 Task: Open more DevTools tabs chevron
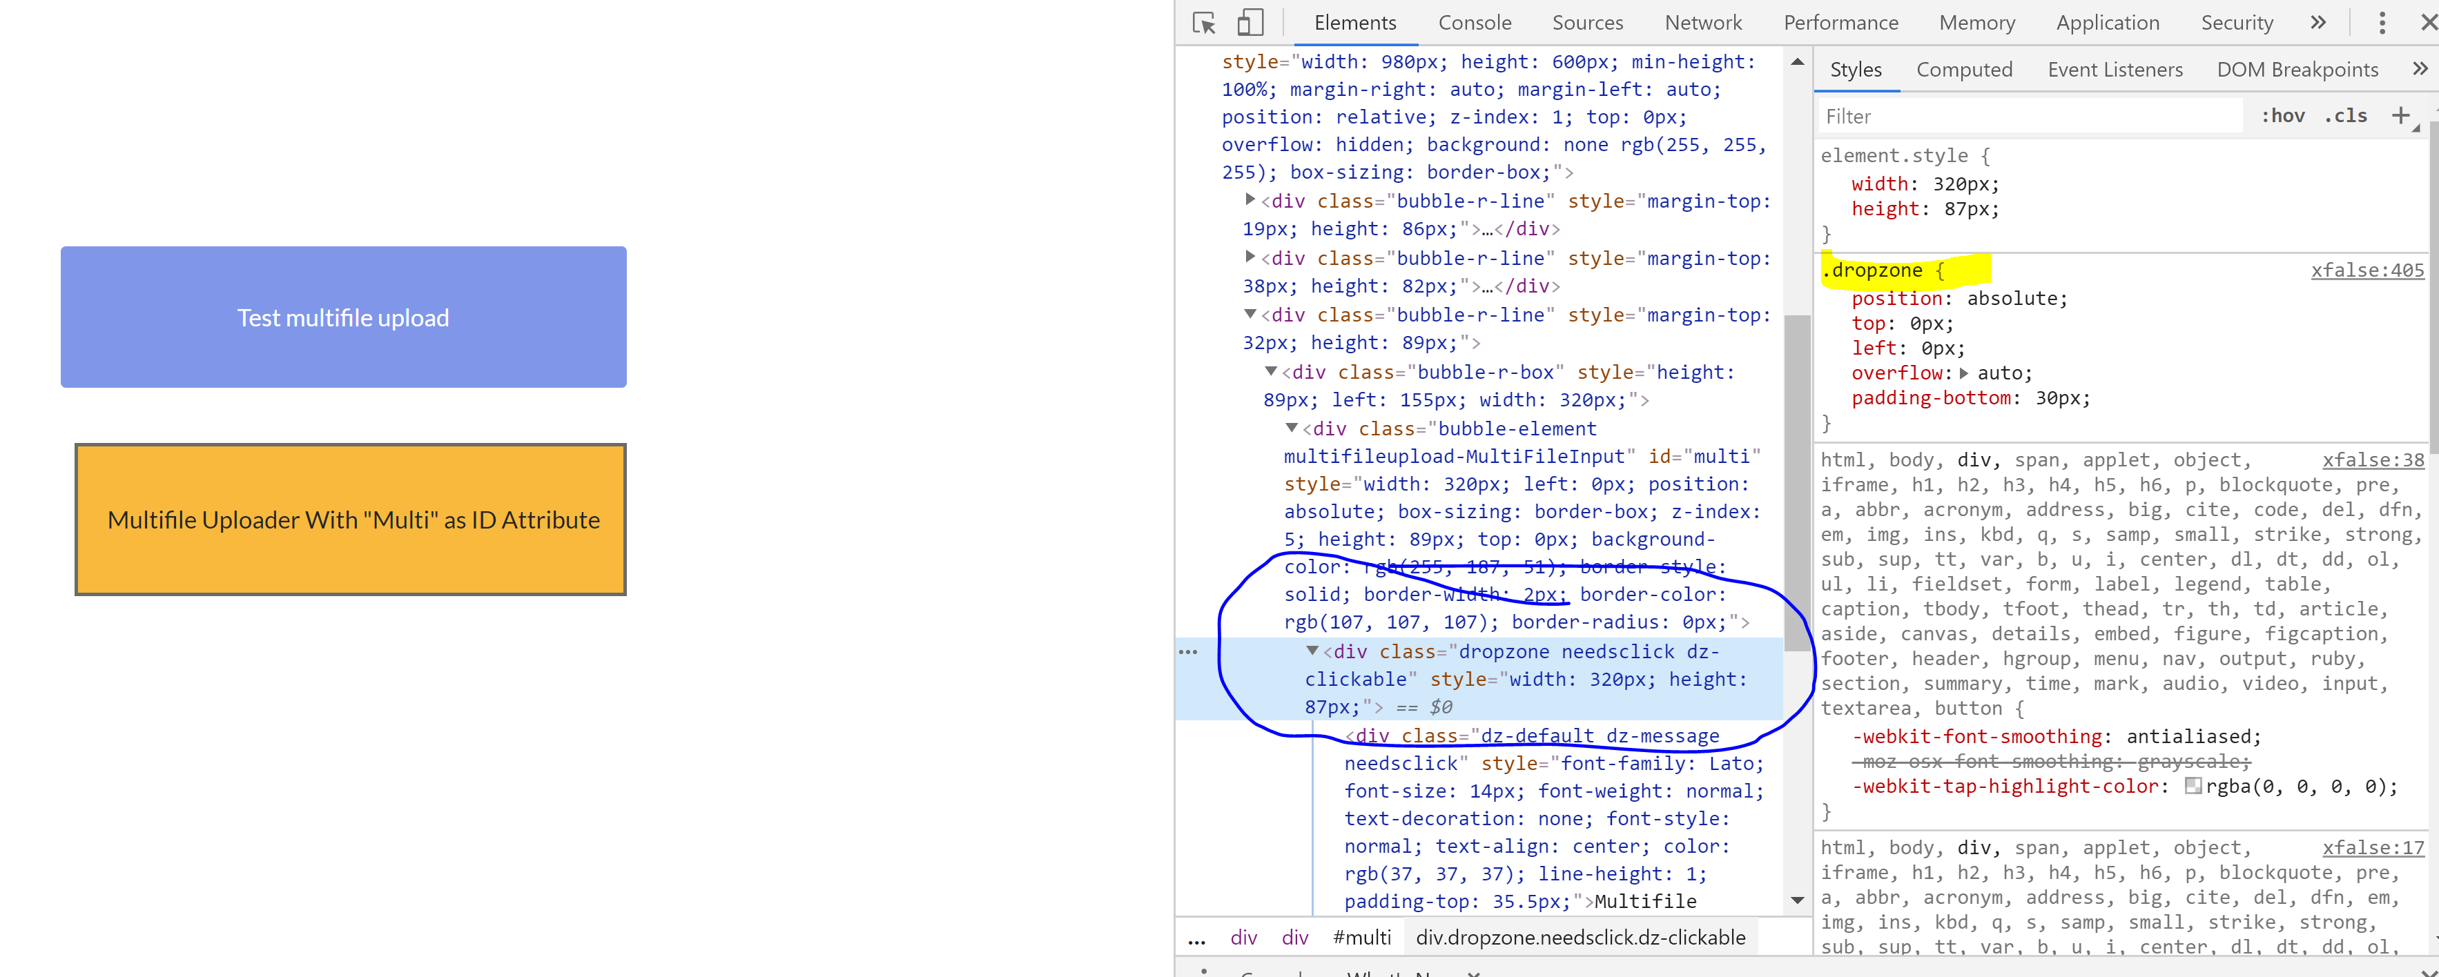tap(2317, 23)
